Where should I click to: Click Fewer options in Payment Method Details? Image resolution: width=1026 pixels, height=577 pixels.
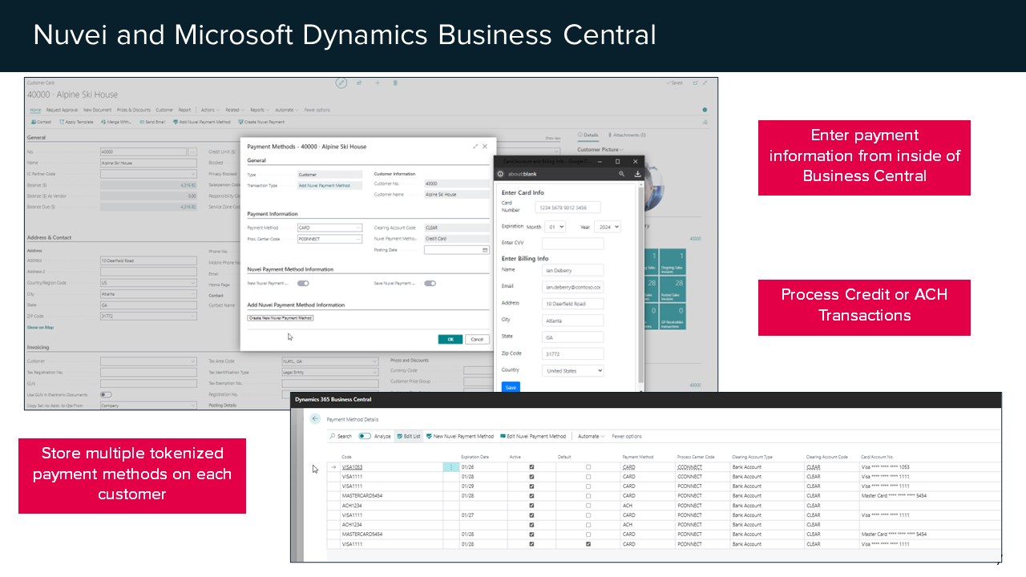pyautogui.click(x=627, y=436)
